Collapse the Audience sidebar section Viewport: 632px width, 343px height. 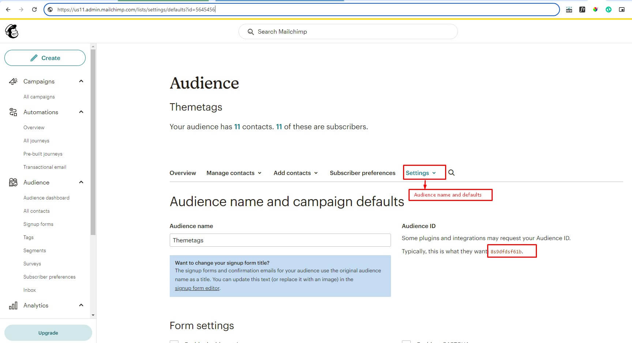81,182
